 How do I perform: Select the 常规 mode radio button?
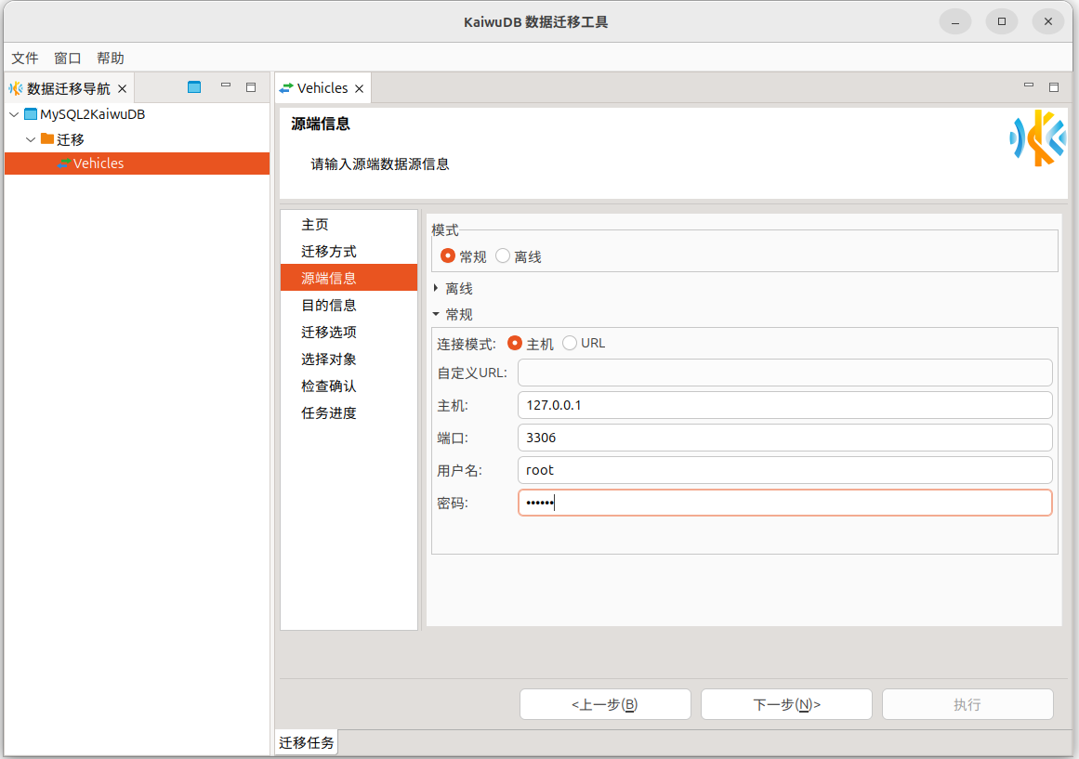[x=448, y=256]
